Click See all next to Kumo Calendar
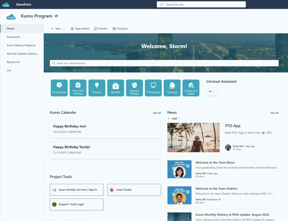 coord(157,113)
